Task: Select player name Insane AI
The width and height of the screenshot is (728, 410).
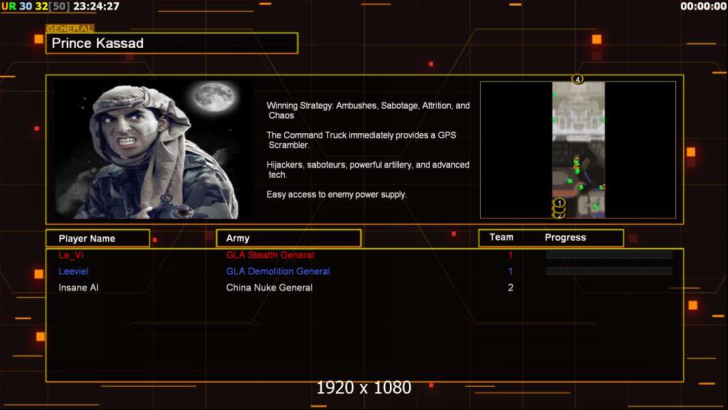Action: coord(79,288)
